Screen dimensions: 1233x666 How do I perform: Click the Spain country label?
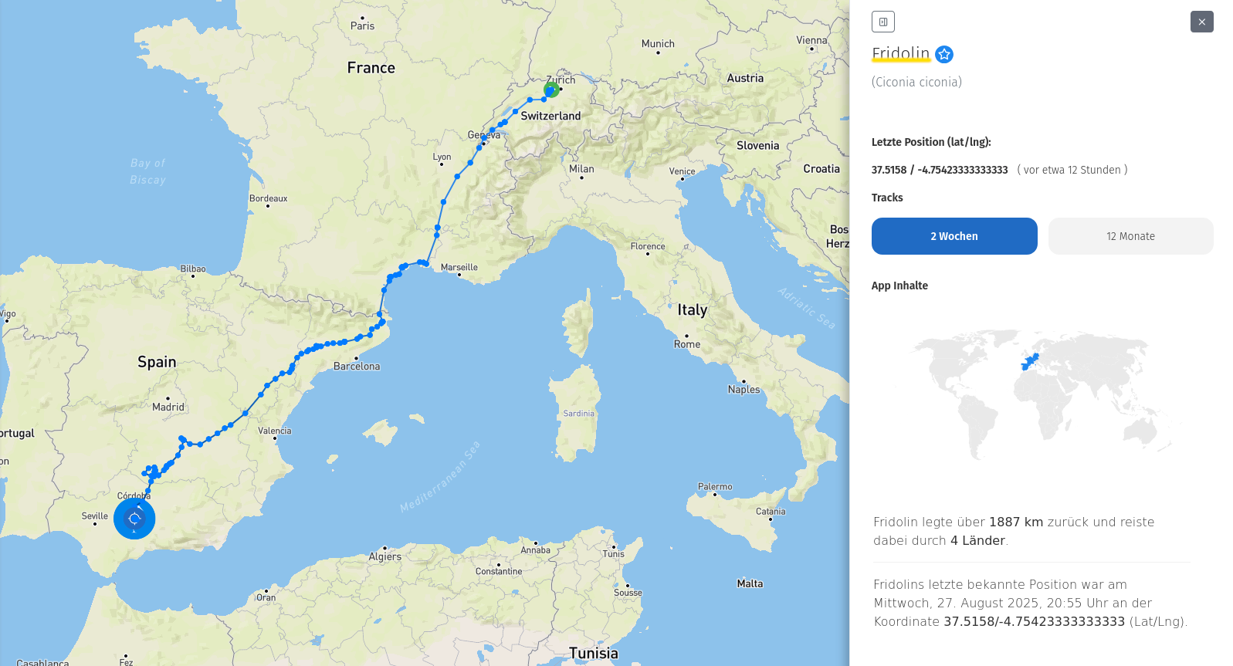coord(157,362)
